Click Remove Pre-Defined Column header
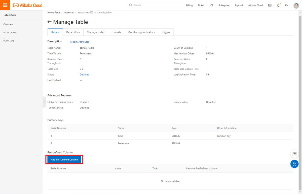 [x=202, y=168]
